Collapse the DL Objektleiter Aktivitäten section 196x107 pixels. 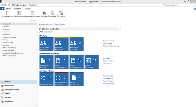[x=119, y=29]
